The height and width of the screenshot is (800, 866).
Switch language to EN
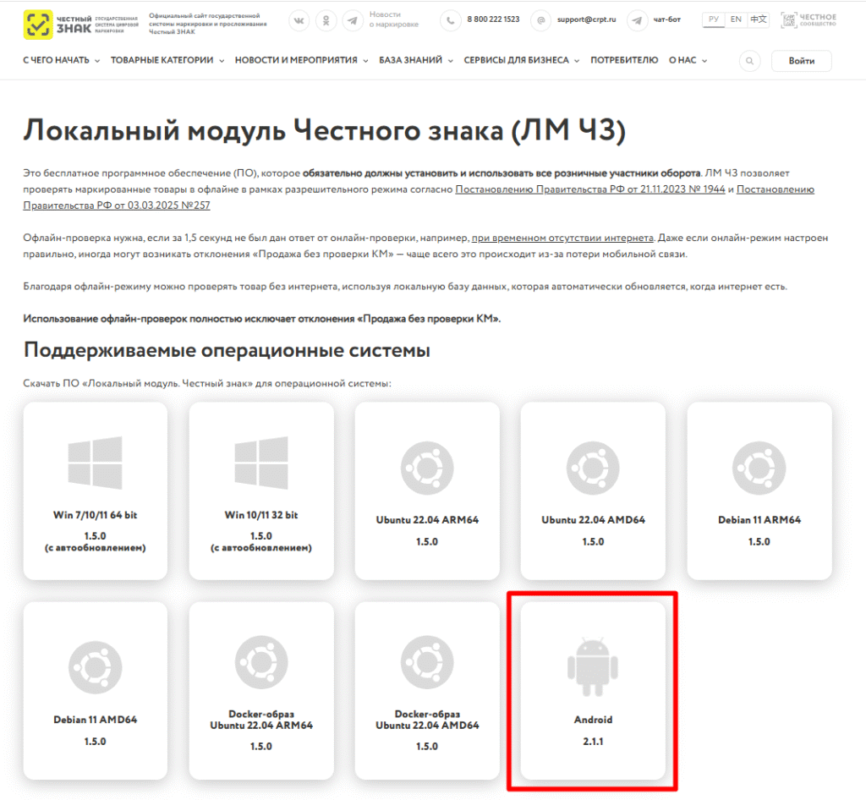tap(736, 19)
